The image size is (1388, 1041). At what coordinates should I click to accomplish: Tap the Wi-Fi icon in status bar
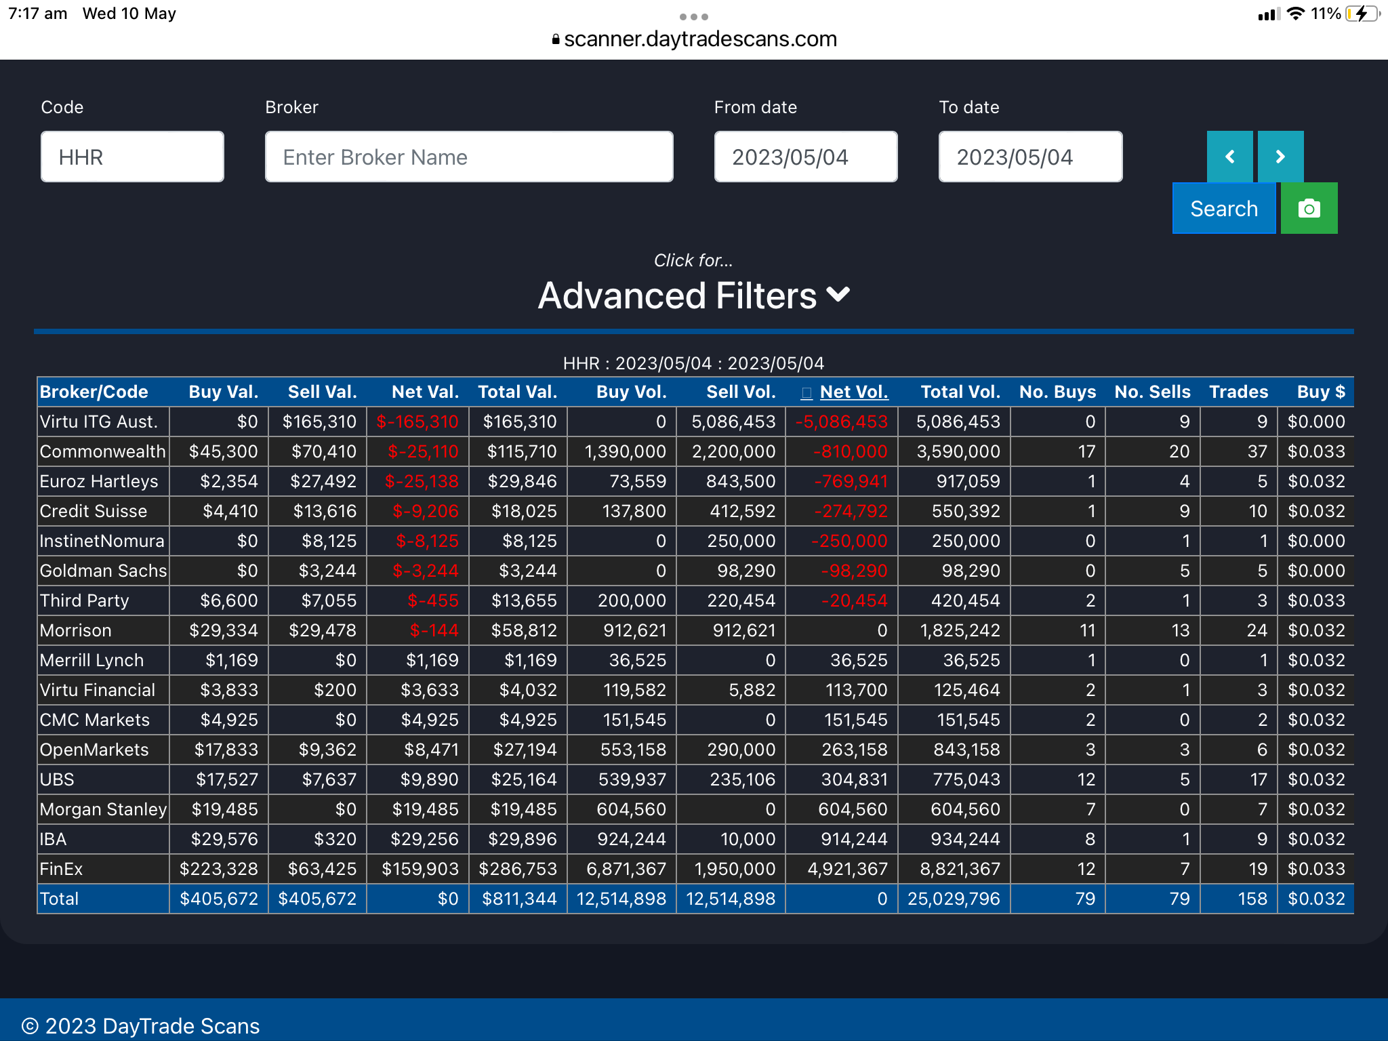pyautogui.click(x=1295, y=14)
